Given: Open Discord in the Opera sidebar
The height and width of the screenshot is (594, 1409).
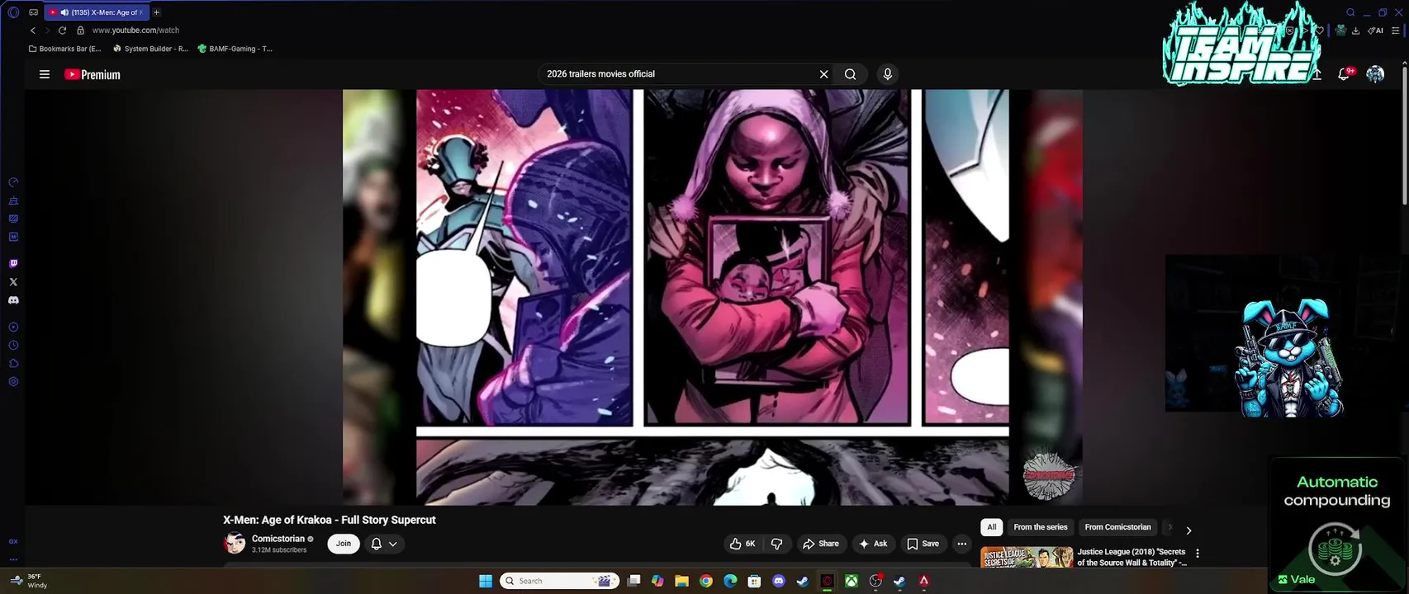Looking at the screenshot, I should (x=13, y=300).
